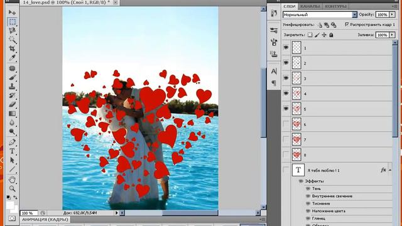Reset default foreground and background colors
The image size is (402, 226).
8,197
